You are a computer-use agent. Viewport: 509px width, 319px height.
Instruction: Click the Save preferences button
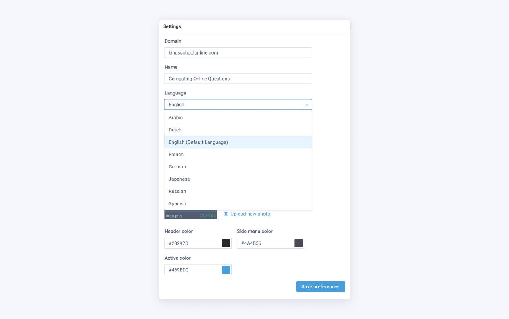[320, 286]
